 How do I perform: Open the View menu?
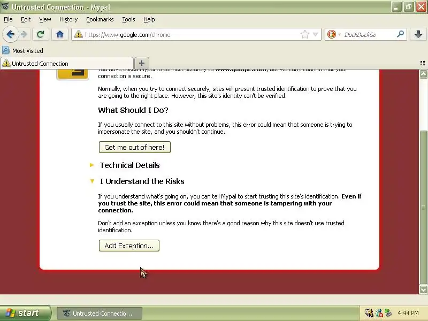click(x=45, y=19)
